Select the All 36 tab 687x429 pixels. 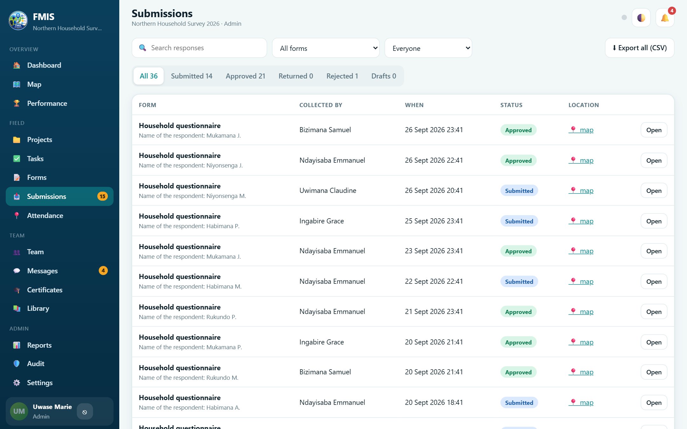point(149,76)
